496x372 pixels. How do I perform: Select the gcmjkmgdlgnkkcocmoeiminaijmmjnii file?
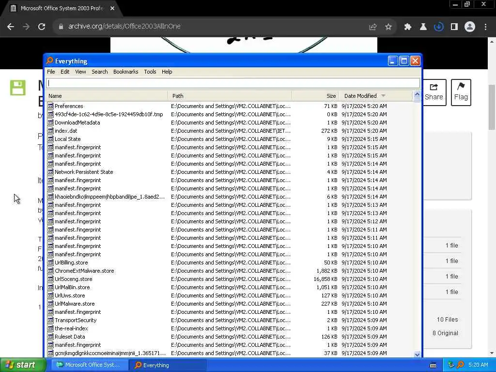(110, 353)
